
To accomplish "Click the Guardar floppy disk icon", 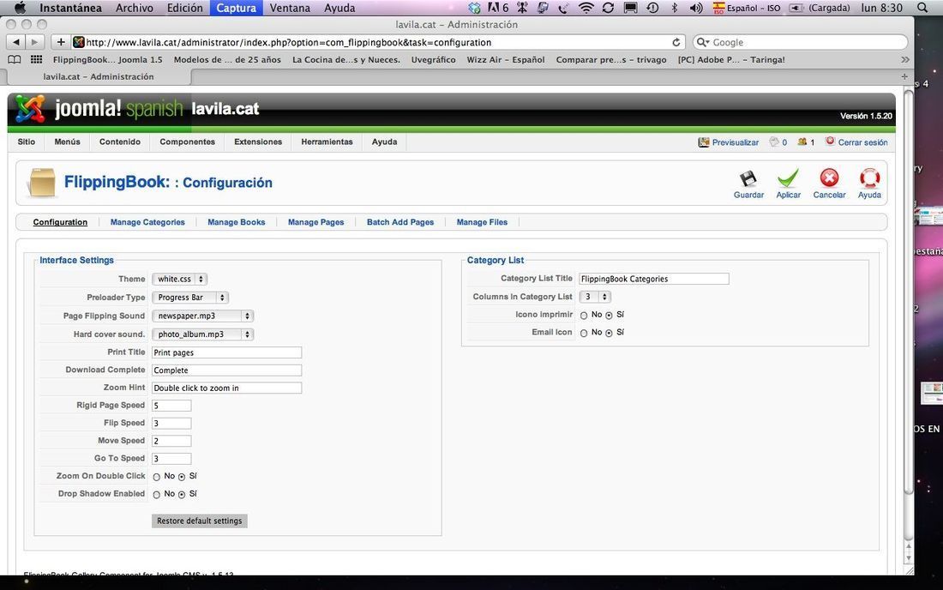I will coord(748,178).
